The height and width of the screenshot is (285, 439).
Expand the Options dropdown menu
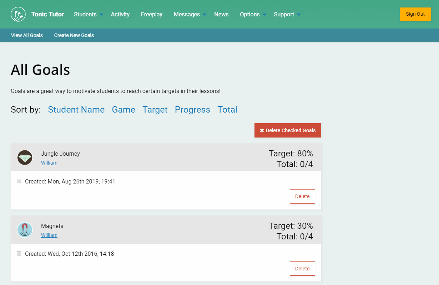pyautogui.click(x=253, y=14)
